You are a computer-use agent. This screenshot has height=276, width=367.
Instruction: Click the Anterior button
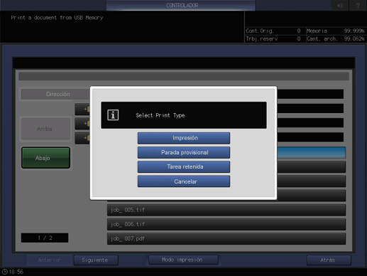[49, 260]
